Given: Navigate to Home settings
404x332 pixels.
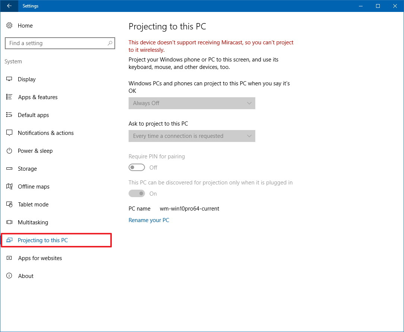Looking at the screenshot, I should pyautogui.click(x=25, y=26).
